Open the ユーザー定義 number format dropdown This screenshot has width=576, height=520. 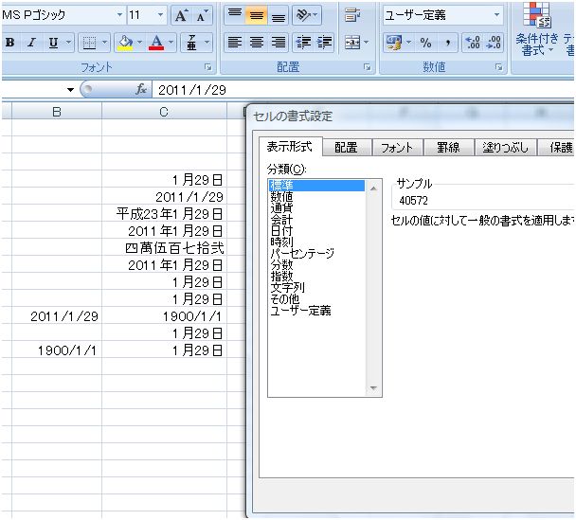tap(496, 15)
